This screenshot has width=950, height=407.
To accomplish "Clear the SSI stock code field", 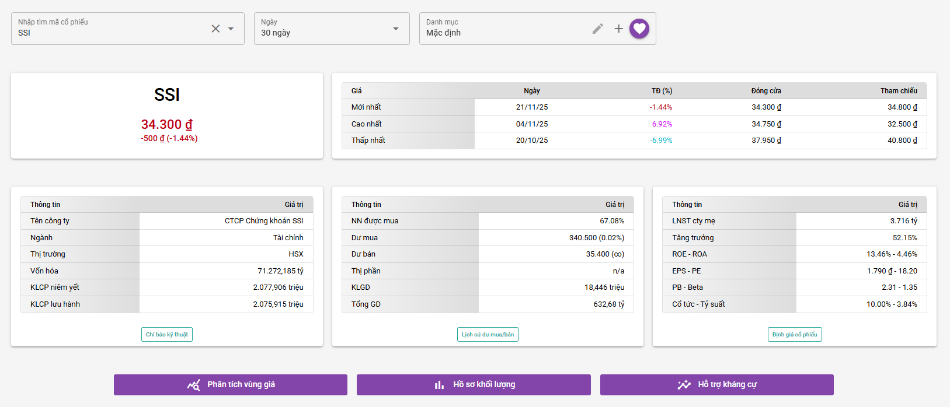I will [x=215, y=29].
